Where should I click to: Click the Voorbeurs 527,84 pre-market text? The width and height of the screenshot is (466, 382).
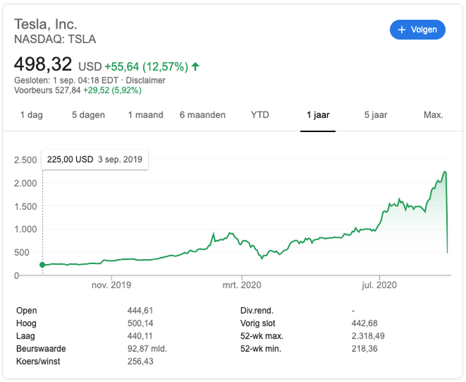pos(47,90)
